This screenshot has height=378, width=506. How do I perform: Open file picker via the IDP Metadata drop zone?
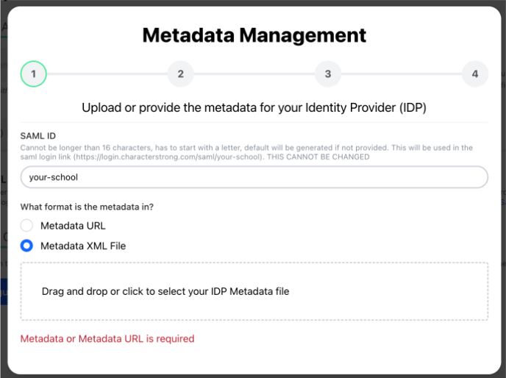[254, 291]
